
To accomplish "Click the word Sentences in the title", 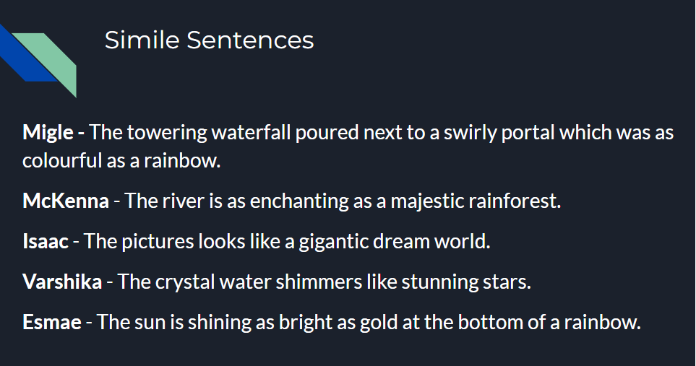I will coord(250,40).
